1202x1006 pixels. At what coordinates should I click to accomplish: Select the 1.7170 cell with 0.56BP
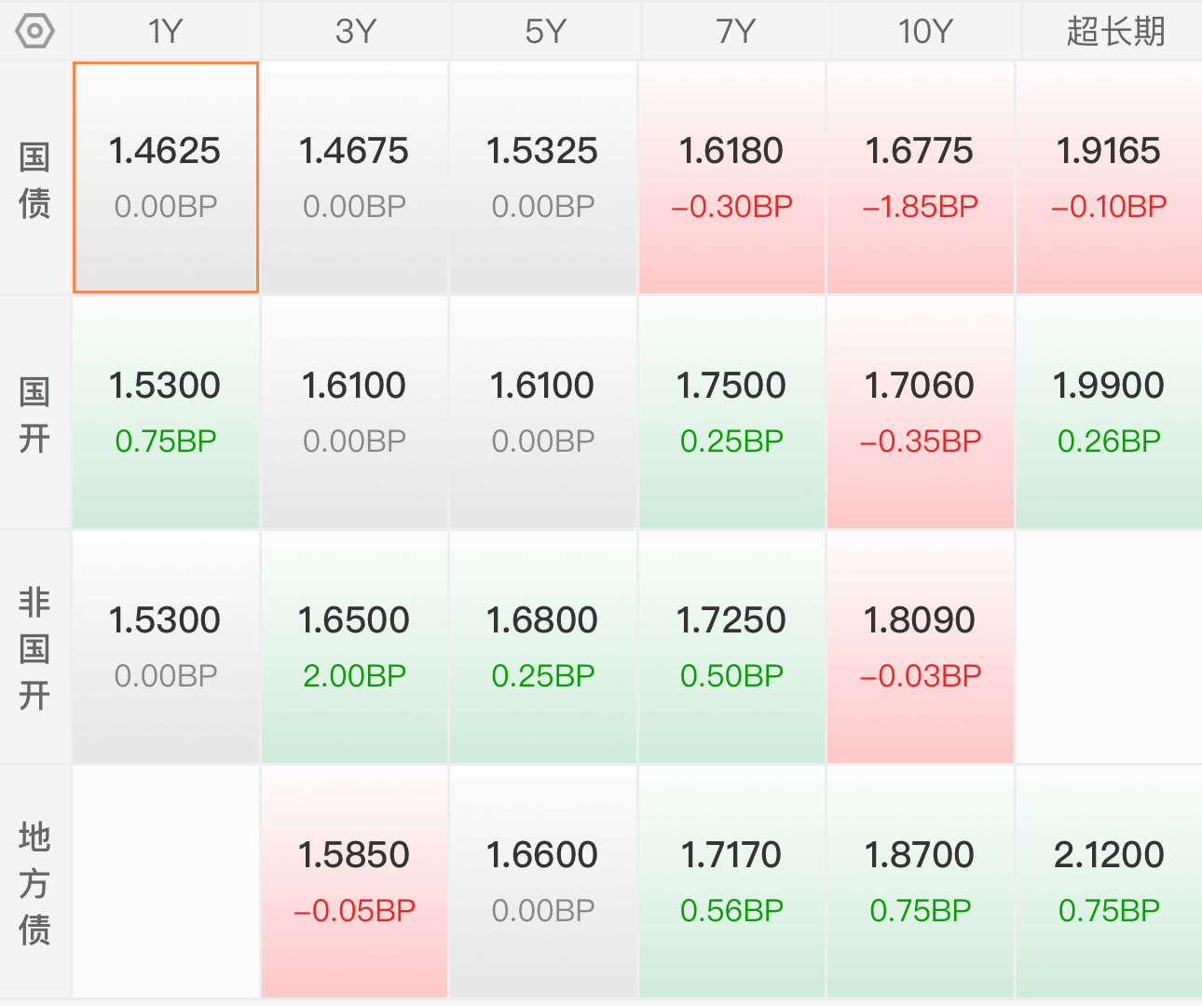tap(731, 882)
